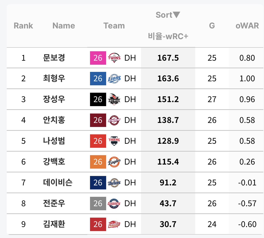The width and height of the screenshot is (264, 238).
Task: Click the 167.5 wRC+ value cell
Action: tap(168, 58)
